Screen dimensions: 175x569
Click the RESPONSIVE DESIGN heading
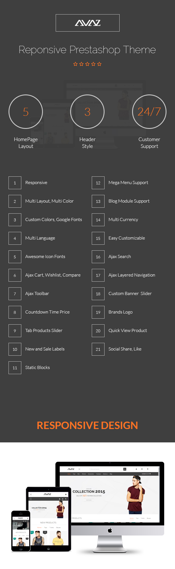pos(88,425)
